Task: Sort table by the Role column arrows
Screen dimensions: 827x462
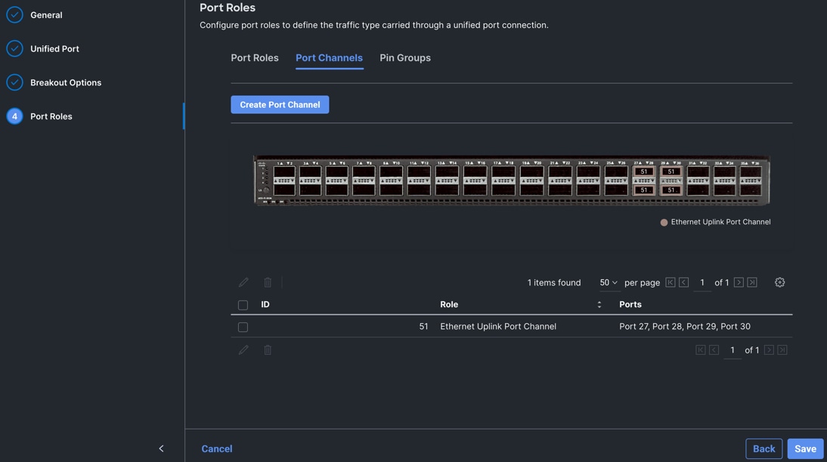Action: [599, 305]
